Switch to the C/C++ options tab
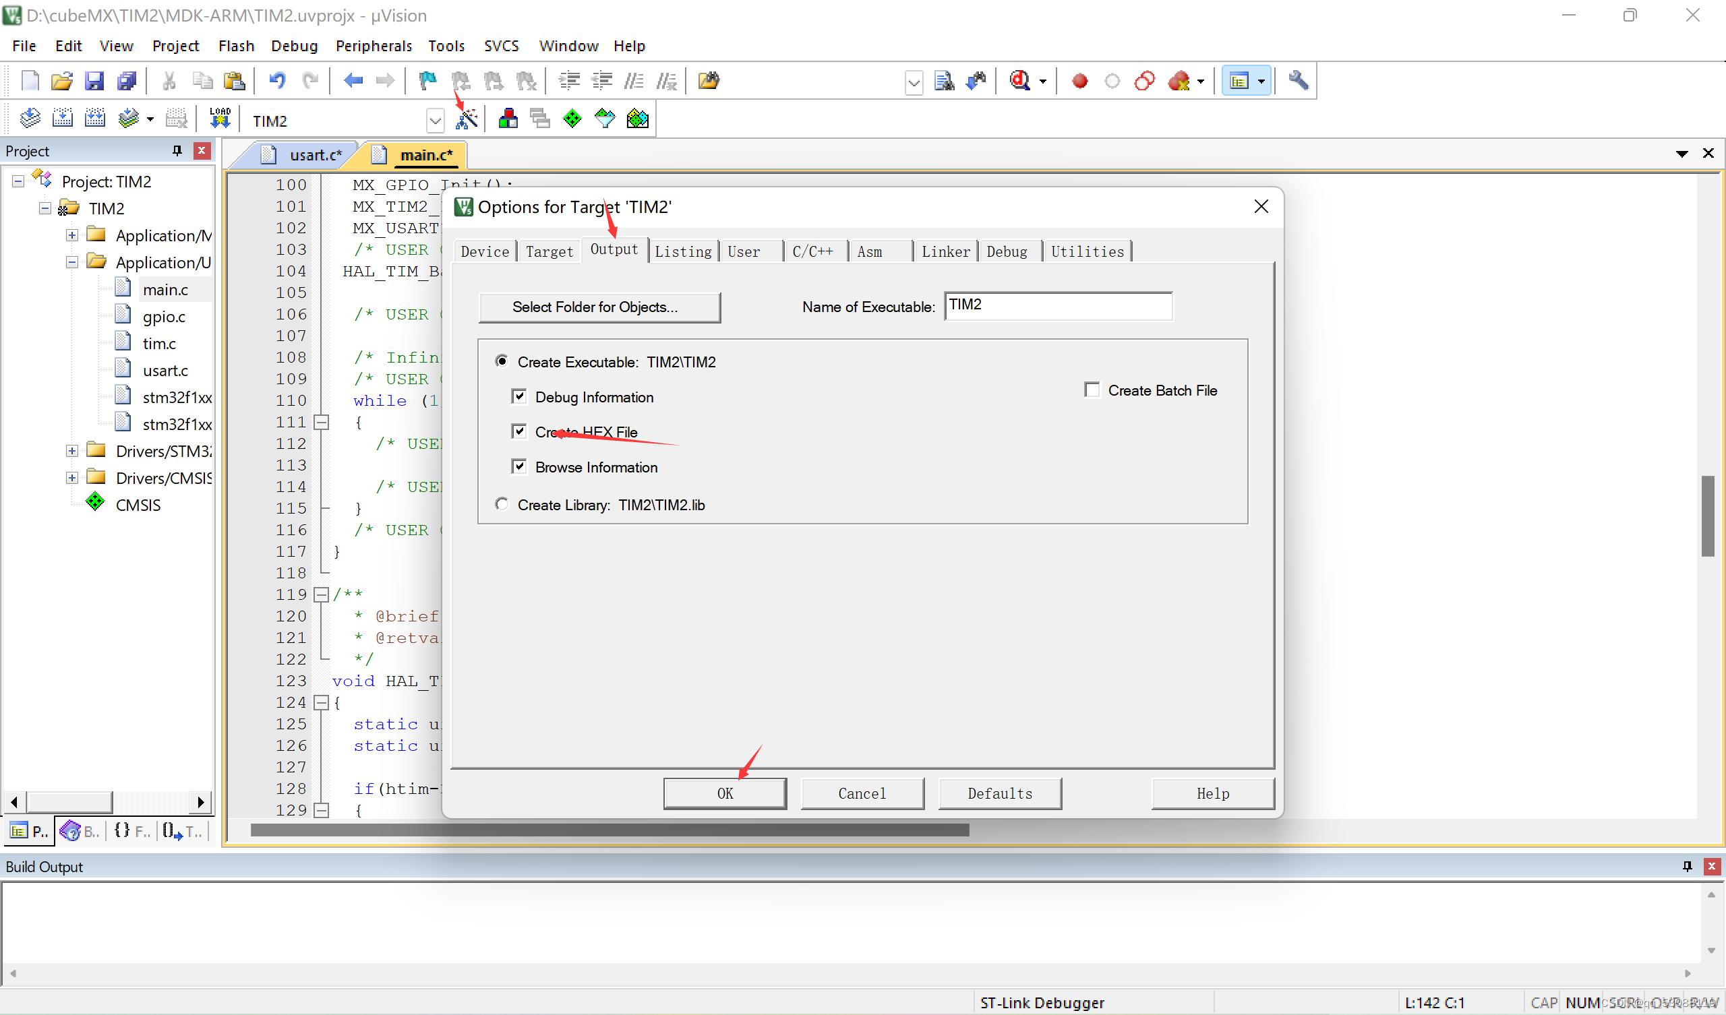The image size is (1726, 1015). 812,251
